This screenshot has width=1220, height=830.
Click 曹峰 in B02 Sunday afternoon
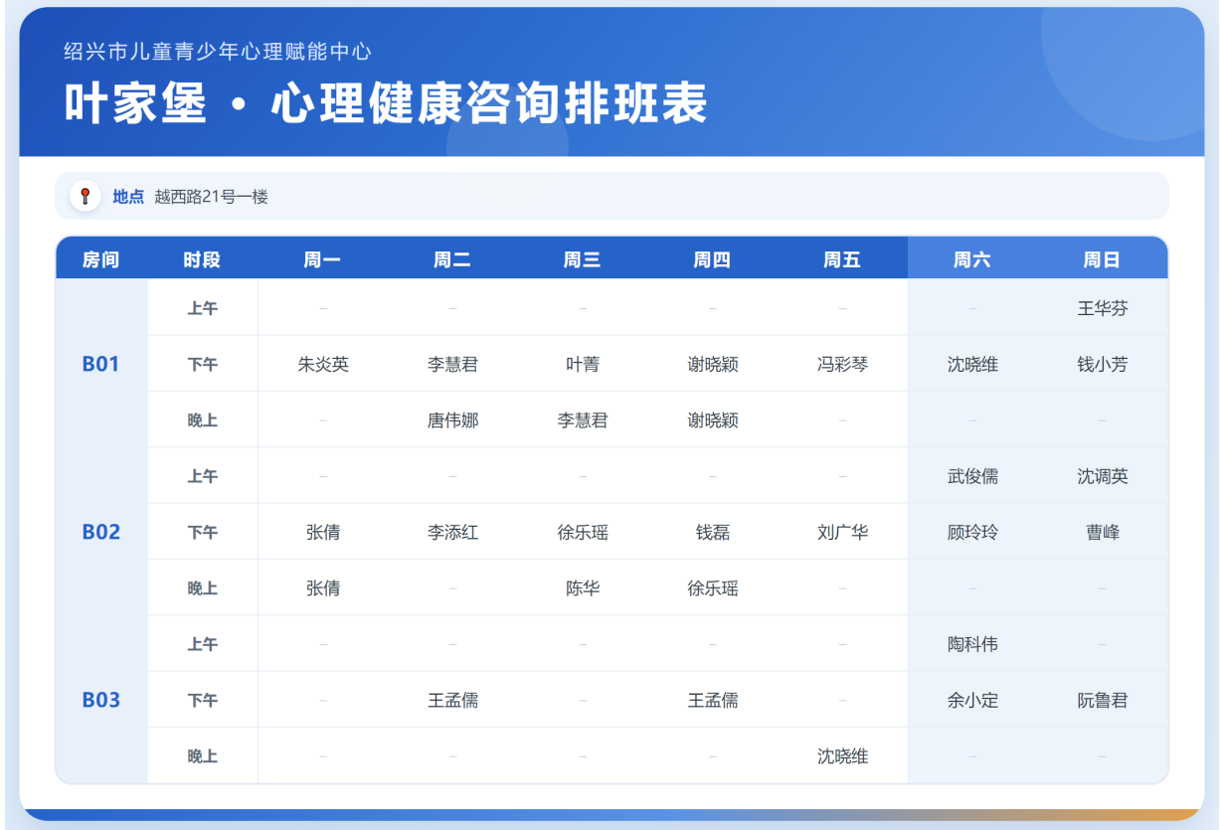(1103, 533)
